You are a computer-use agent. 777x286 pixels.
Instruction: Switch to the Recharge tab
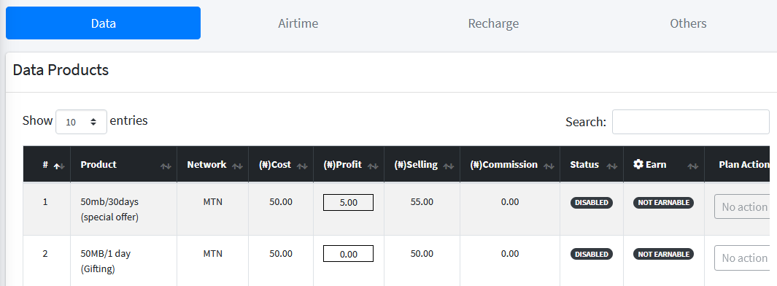[493, 23]
